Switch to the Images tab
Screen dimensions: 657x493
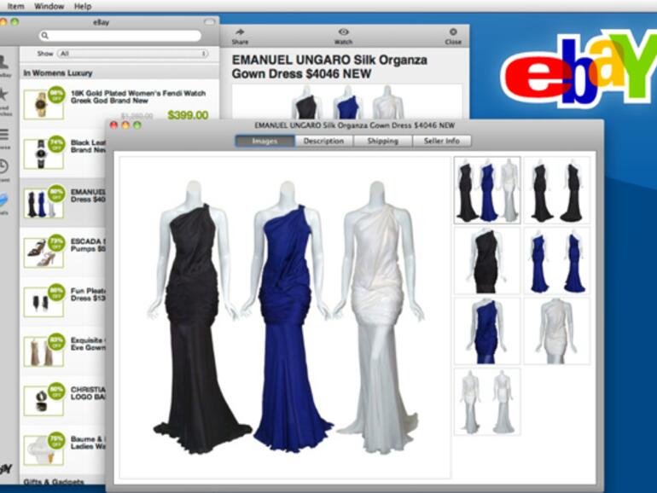(265, 141)
